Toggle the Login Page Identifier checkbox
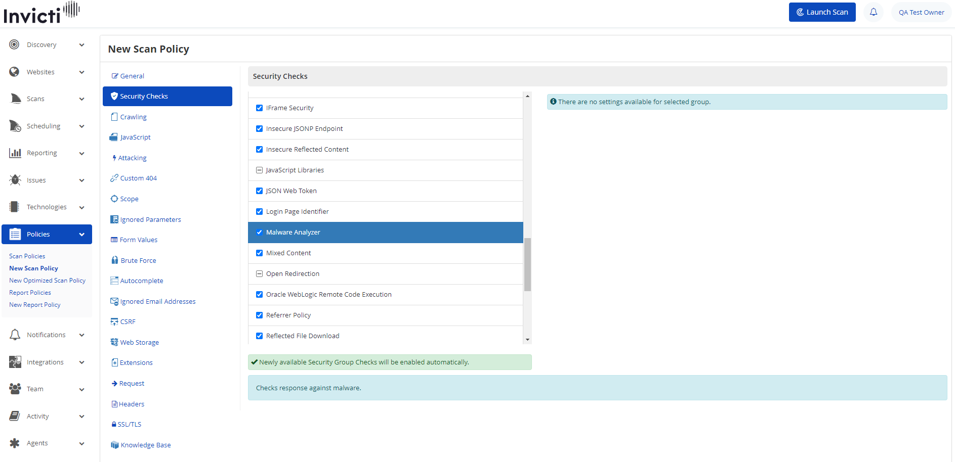 click(259, 211)
